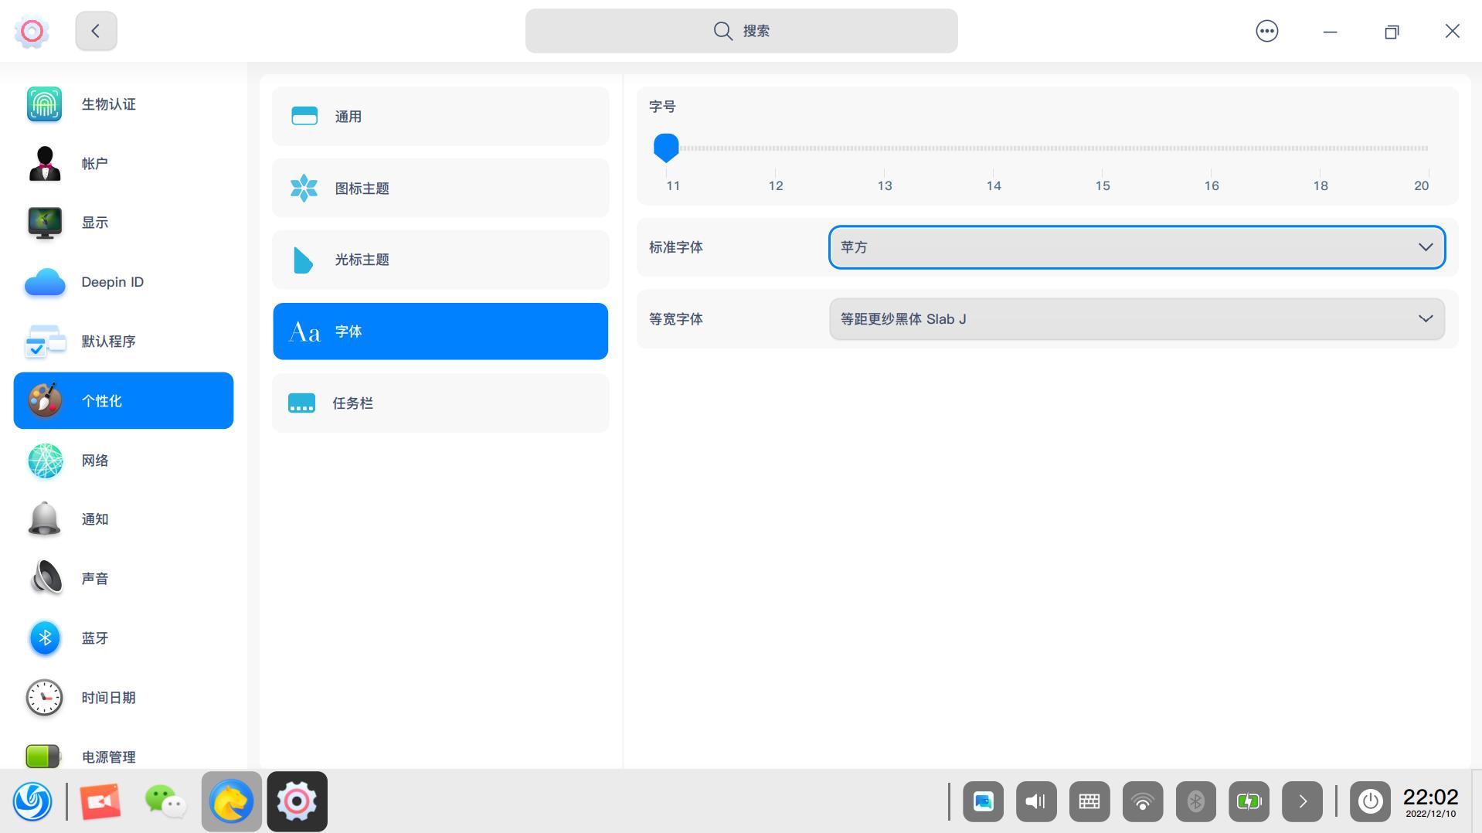Open the onscreen keyboard from tray
Viewport: 1482px width, 833px height.
[1089, 801]
